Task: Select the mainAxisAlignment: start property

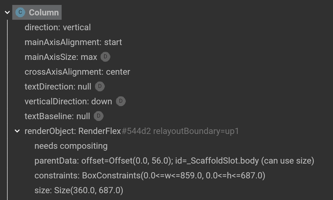Action: click(x=73, y=42)
